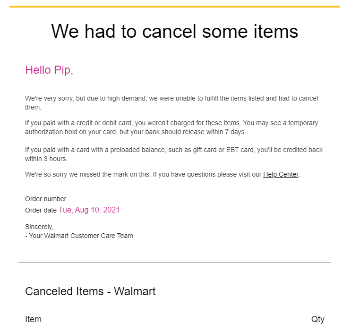Click the order date Tue, Aug 10, 2021
Image resolution: width=351 pixels, height=331 pixels.
[89, 210]
